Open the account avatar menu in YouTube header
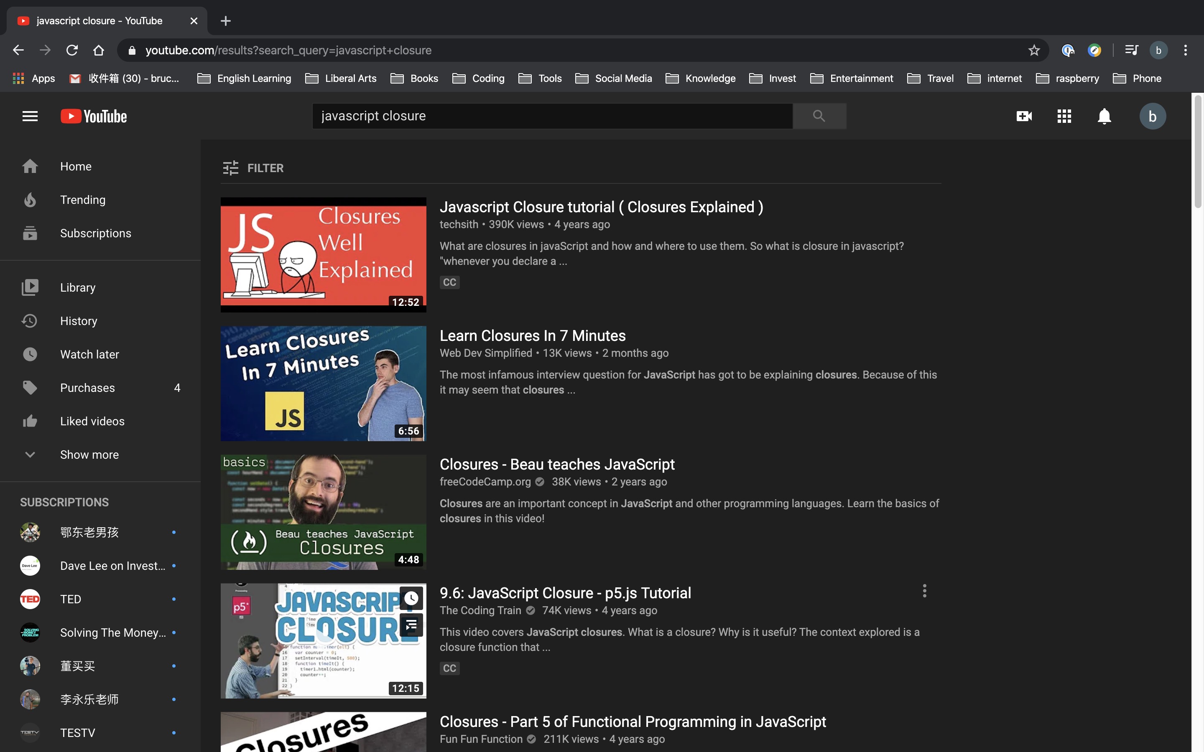Viewport: 1204px width, 752px height. [x=1152, y=117]
